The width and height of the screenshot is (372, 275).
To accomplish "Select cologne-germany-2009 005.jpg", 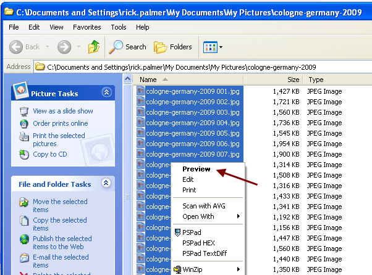I will 193,133.
